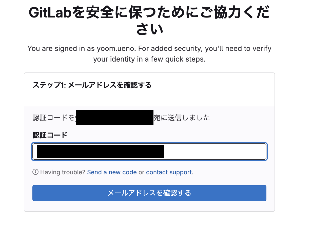
Task: Click the blacked-out code inside the field
Action: pos(100,152)
